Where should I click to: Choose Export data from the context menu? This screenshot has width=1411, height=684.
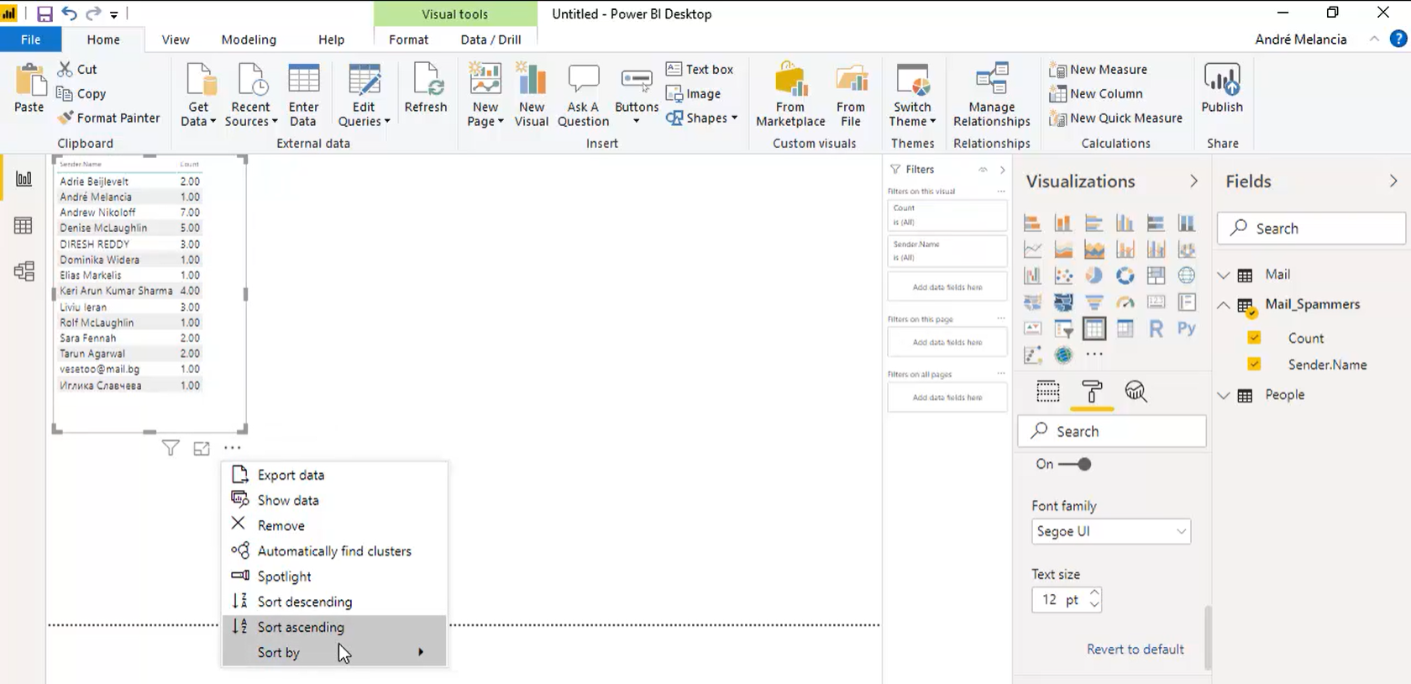[334, 475]
